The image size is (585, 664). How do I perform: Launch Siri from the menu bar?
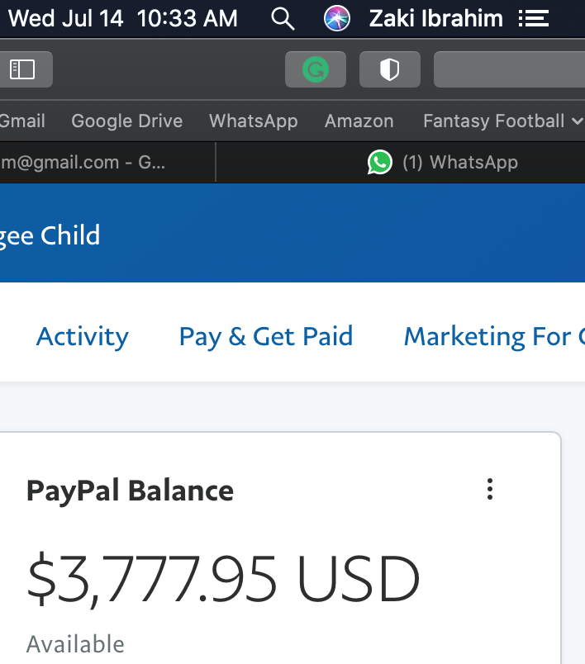(x=337, y=18)
